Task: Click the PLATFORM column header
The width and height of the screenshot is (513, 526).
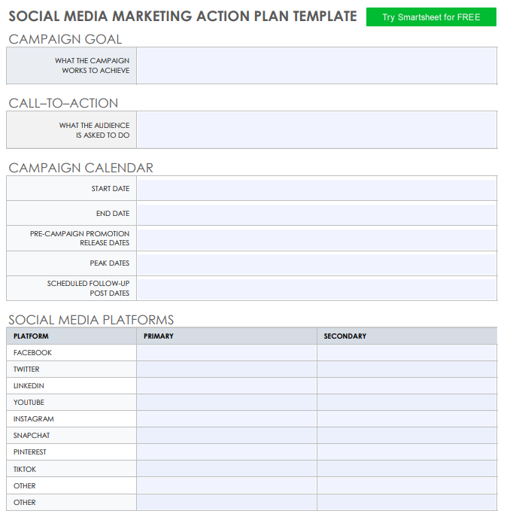Action: pyautogui.click(x=31, y=336)
